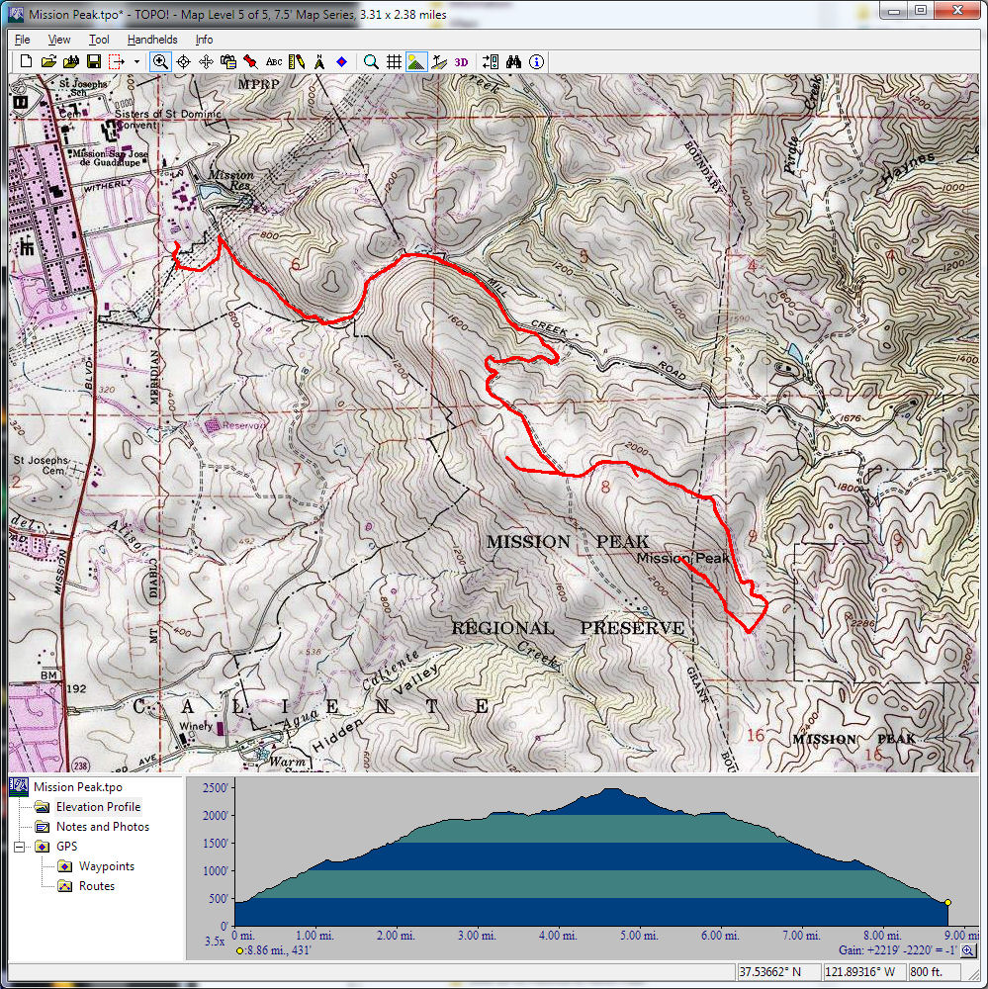Open the Handhelds menu
This screenshot has height=989, width=988.
pos(152,40)
